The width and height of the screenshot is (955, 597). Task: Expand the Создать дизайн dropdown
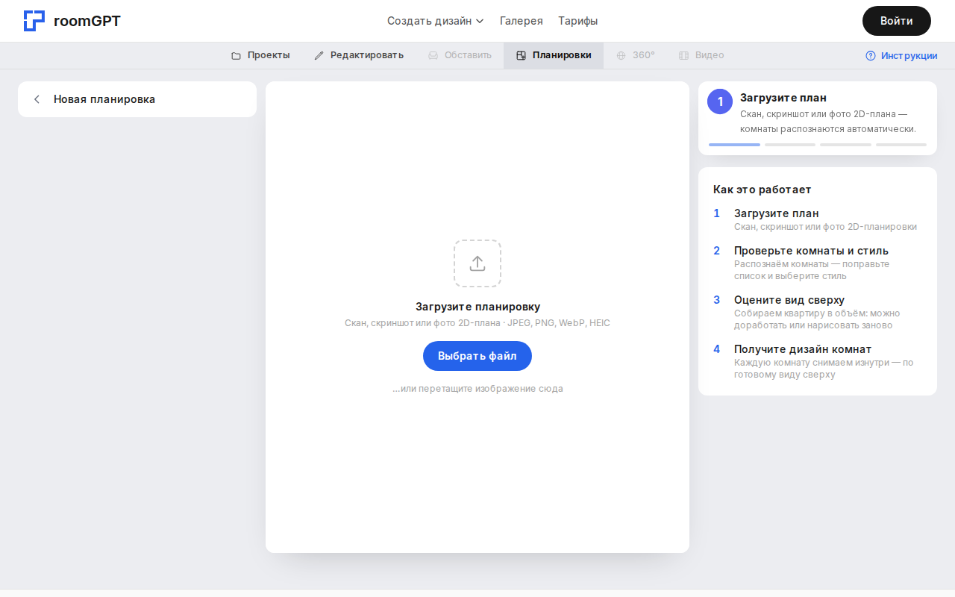pos(436,21)
